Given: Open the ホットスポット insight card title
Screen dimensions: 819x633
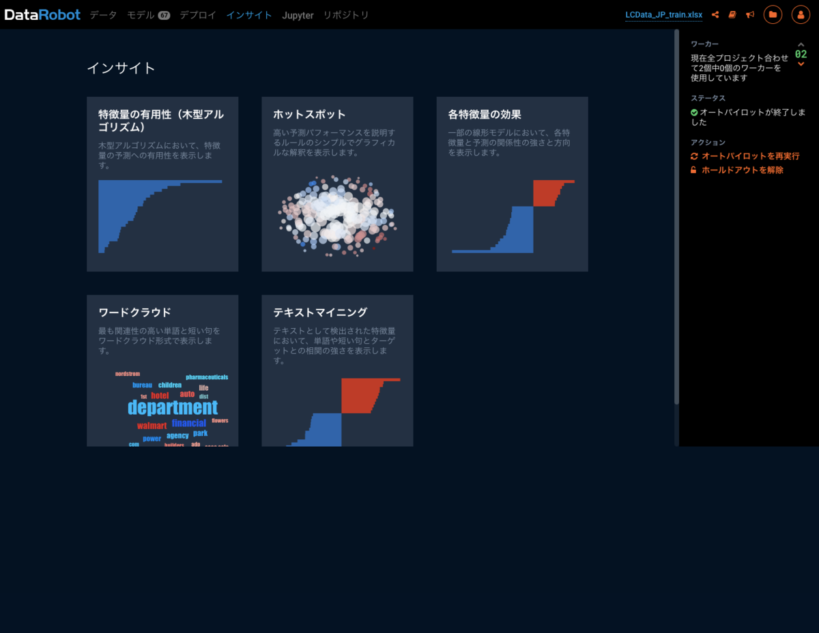Looking at the screenshot, I should 309,115.
